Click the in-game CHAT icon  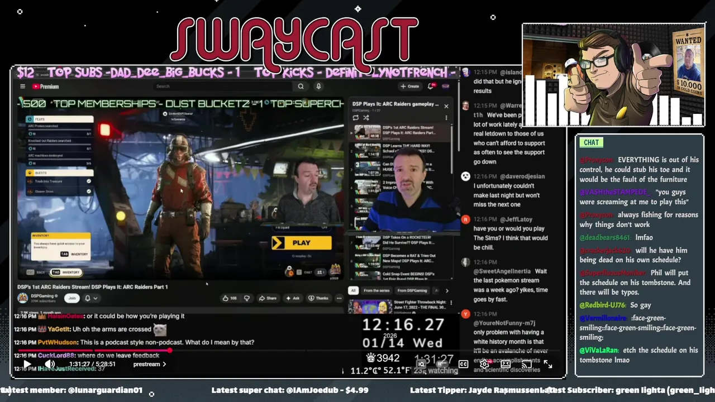click(x=304, y=272)
